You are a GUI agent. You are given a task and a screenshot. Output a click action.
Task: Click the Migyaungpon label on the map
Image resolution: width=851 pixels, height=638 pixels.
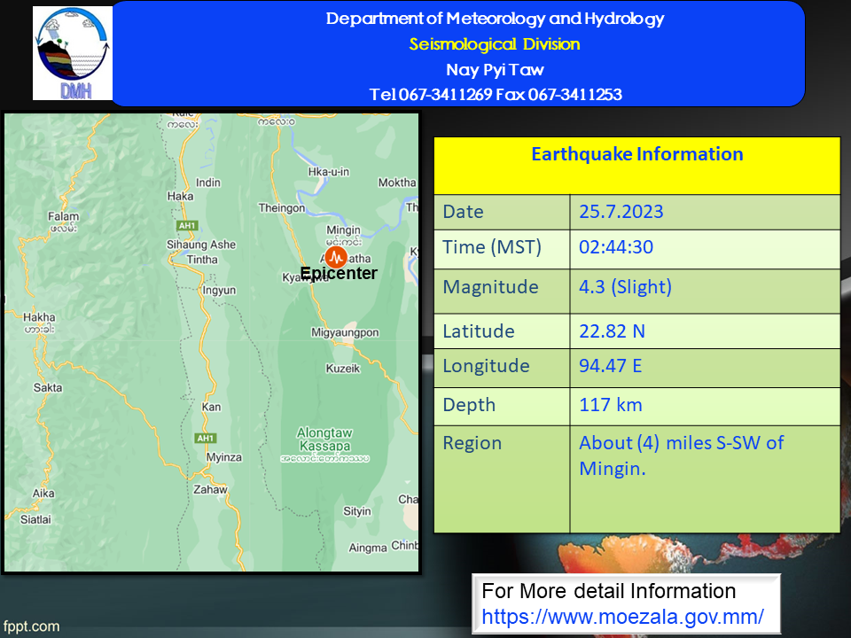click(x=345, y=332)
